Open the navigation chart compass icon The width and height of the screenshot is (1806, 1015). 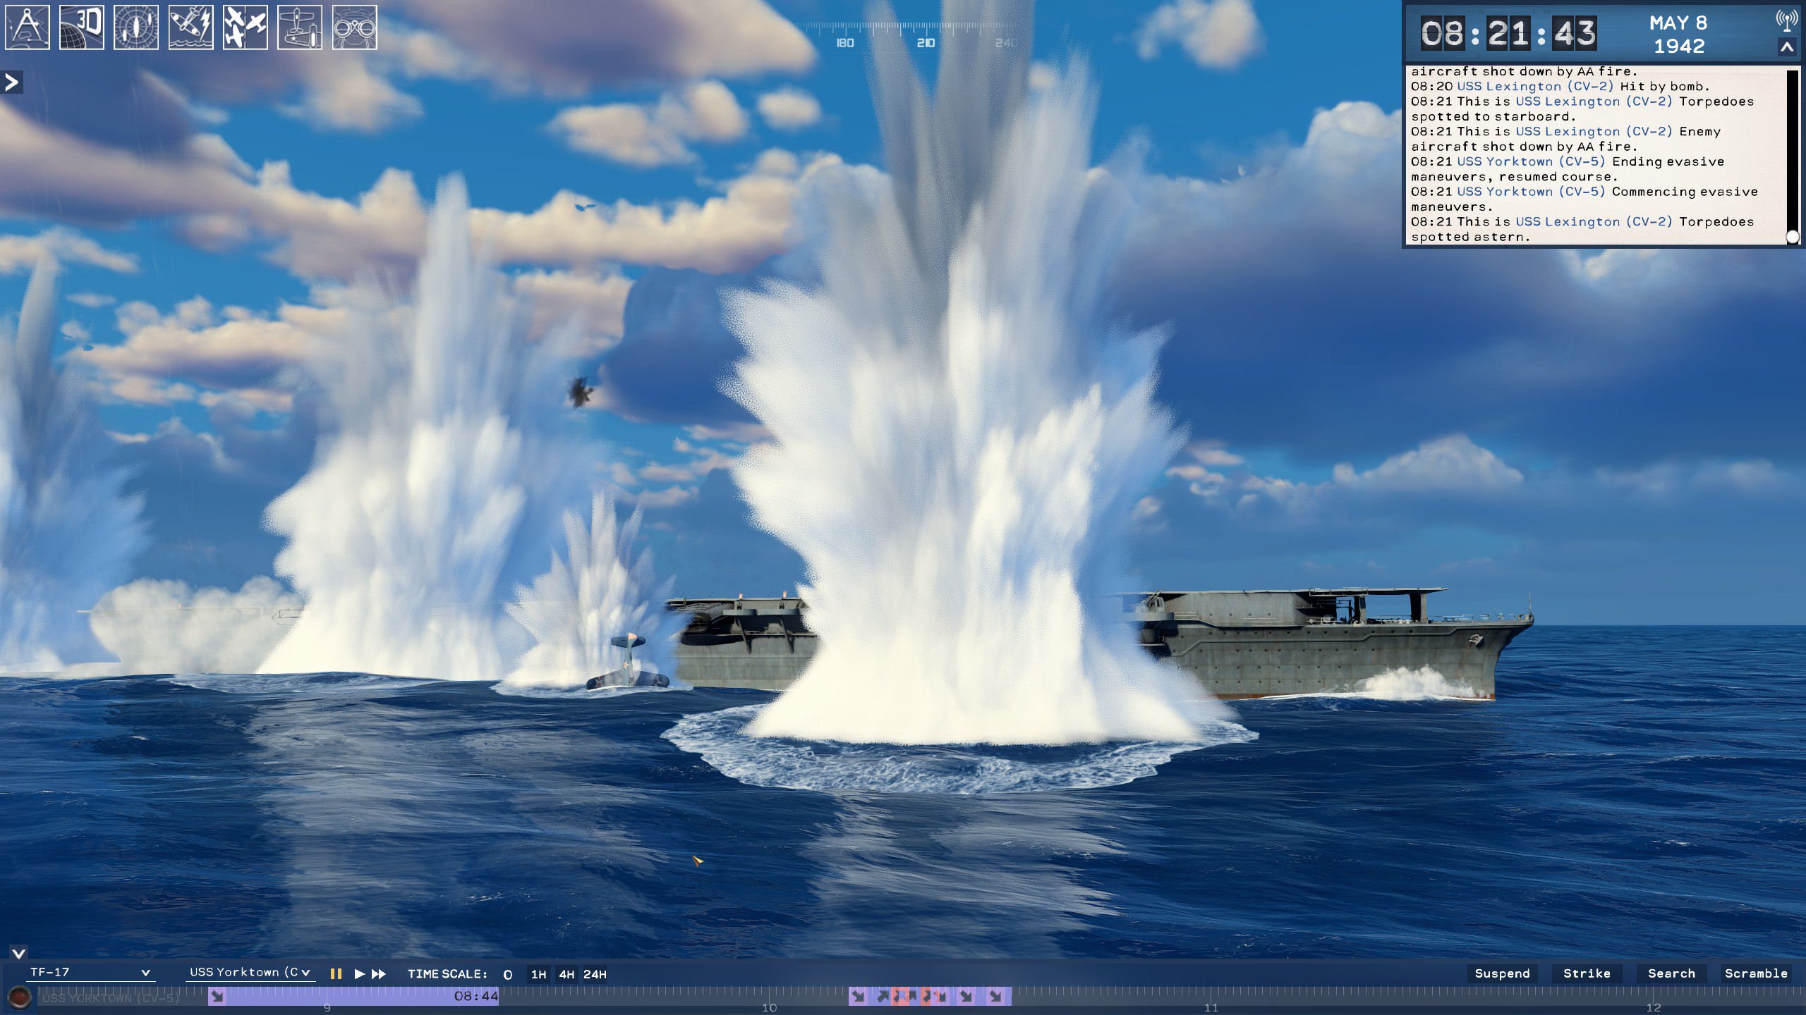click(28, 27)
